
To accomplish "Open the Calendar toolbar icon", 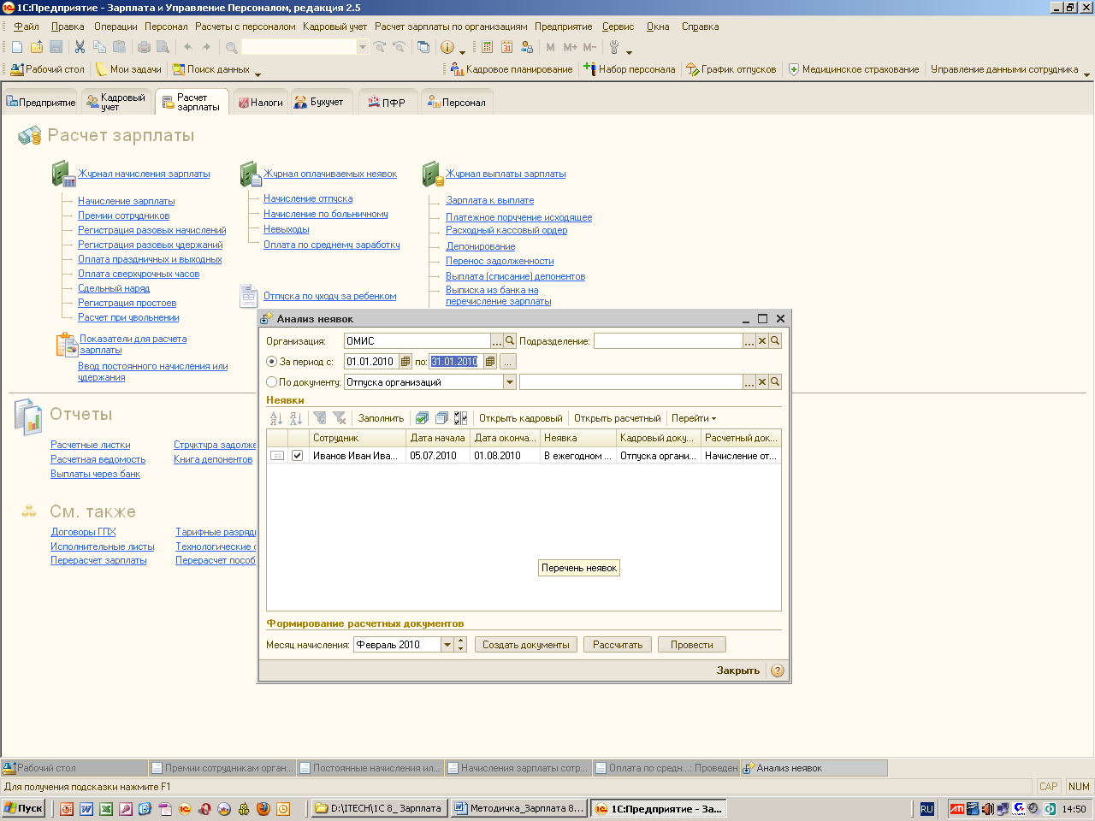I will 507,47.
